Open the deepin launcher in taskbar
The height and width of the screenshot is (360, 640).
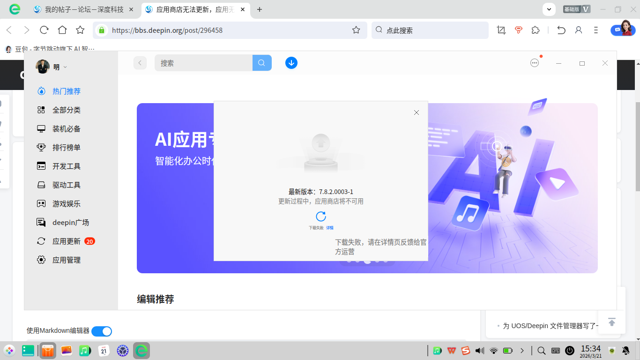tap(9, 351)
